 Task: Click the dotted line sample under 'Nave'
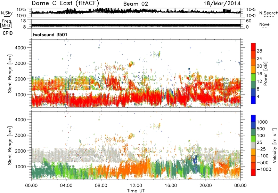(264, 28)
